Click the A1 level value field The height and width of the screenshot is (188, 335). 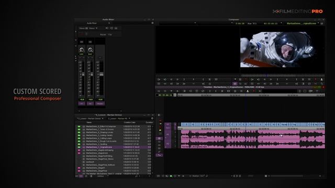[82, 100]
